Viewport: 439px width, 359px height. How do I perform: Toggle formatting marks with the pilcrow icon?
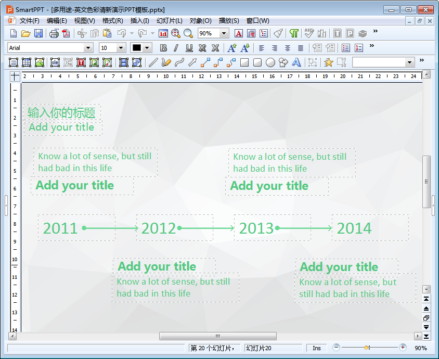tap(294, 33)
